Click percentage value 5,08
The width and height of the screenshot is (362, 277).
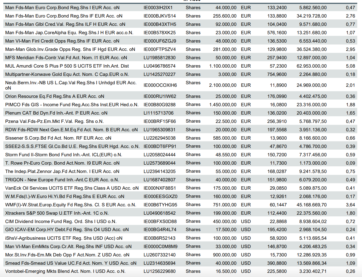tap(351, 66)
